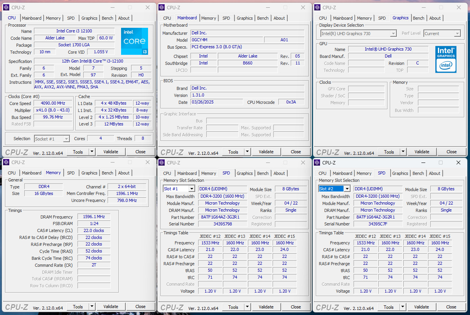The width and height of the screenshot is (470, 315).
Task: Switch to Mainboard tab in CPU window
Action: 32,18
